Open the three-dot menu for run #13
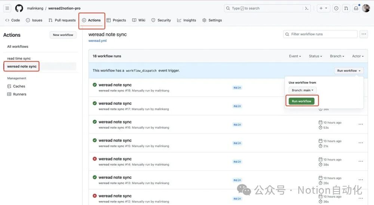Screen dimensions: 374x205 pos(361,180)
